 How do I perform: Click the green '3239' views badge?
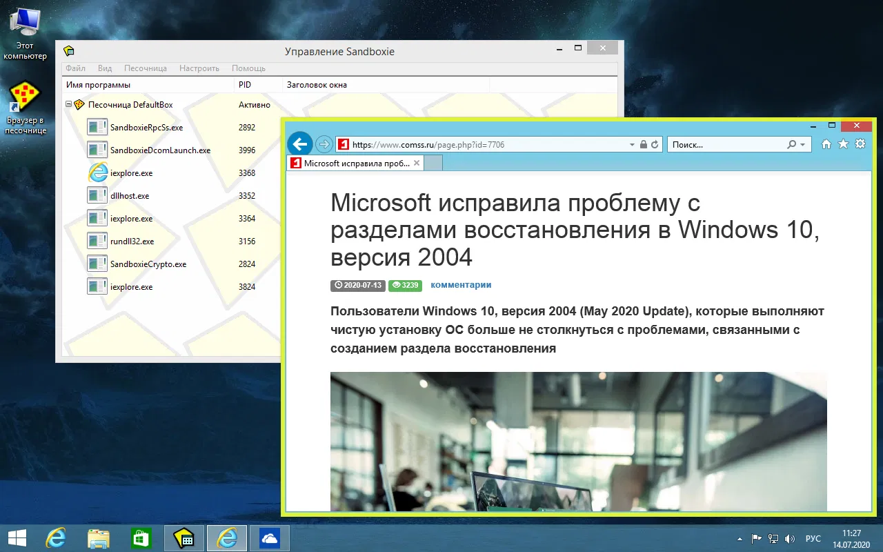click(405, 285)
